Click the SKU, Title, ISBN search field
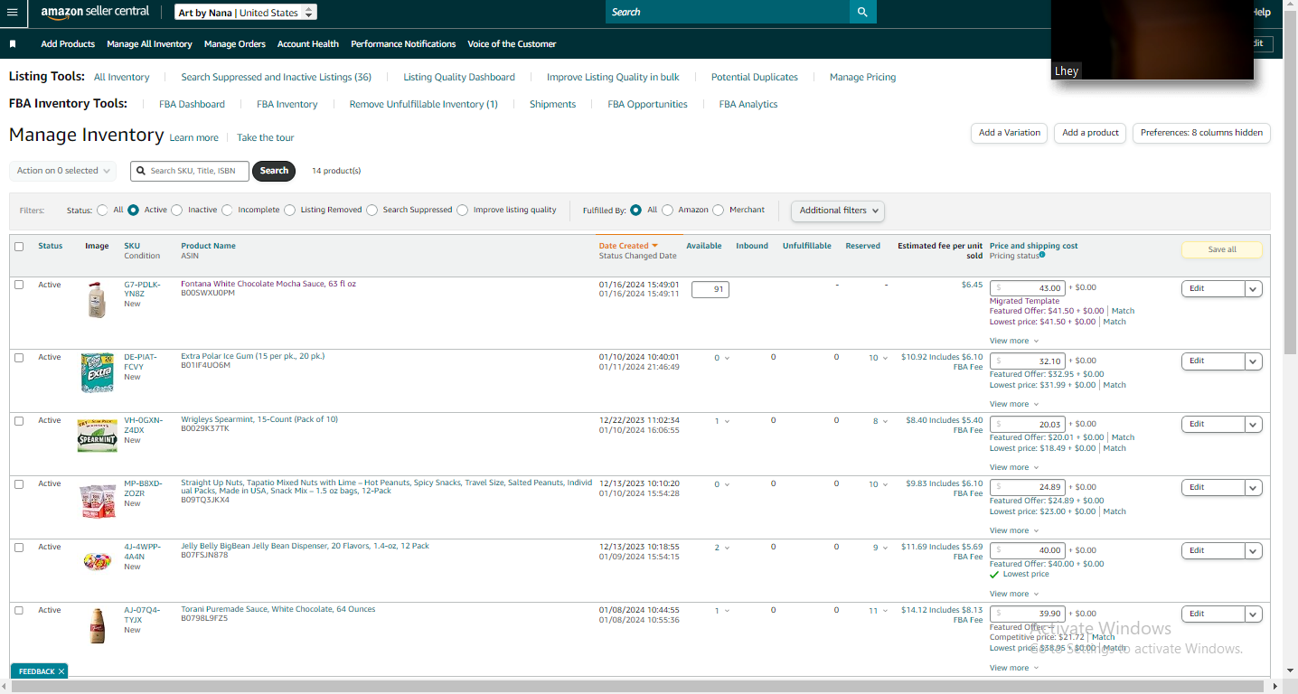This screenshot has height=694, width=1298. coord(190,171)
